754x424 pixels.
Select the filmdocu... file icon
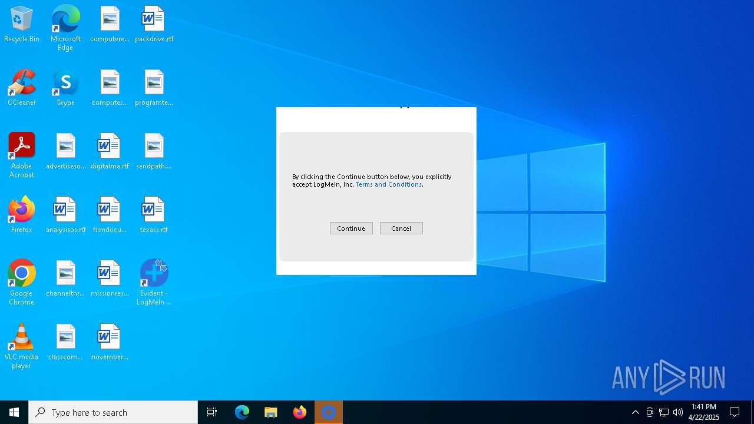pyautogui.click(x=110, y=215)
